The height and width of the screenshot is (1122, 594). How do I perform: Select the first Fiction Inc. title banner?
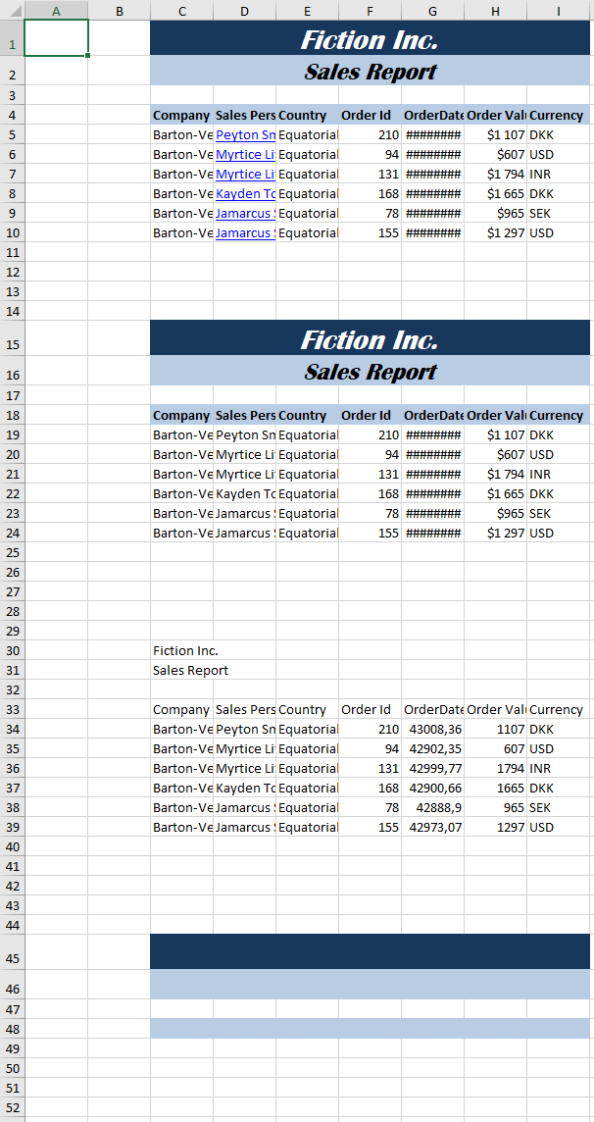click(370, 39)
